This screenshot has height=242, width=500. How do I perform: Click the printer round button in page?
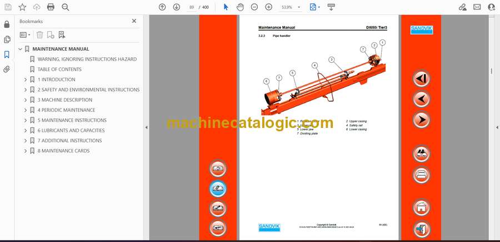click(x=421, y=175)
